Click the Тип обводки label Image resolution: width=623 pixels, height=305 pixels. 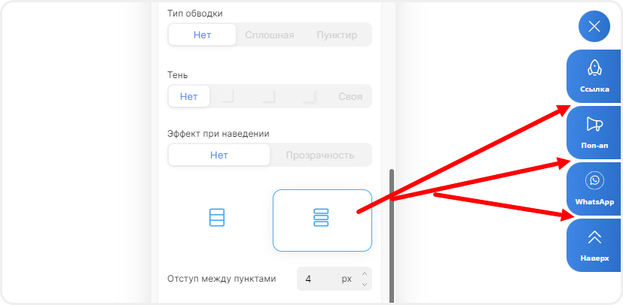click(195, 14)
